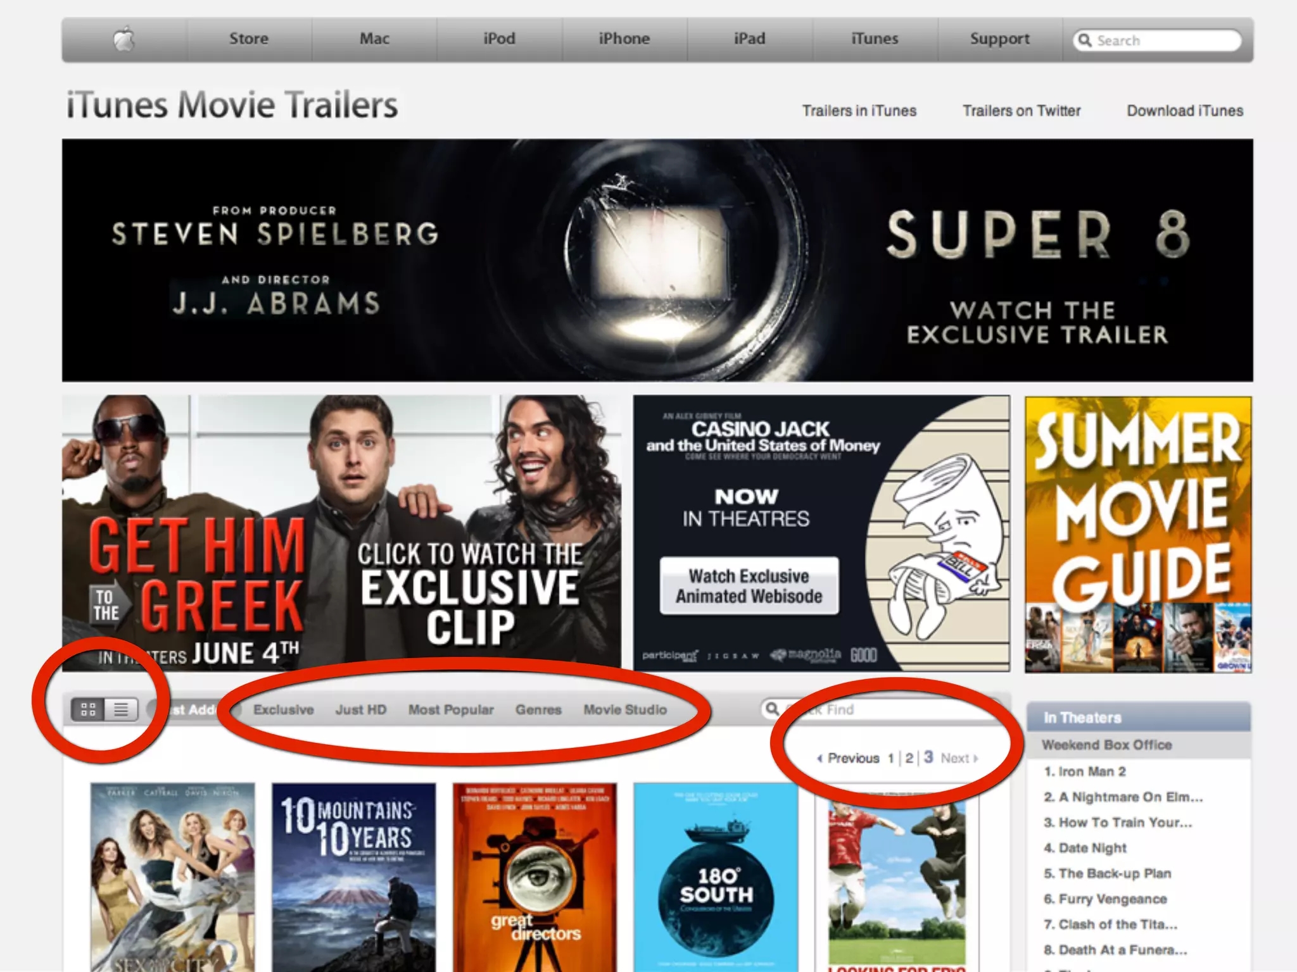Open the Support menu item
The image size is (1297, 972).
(x=999, y=39)
